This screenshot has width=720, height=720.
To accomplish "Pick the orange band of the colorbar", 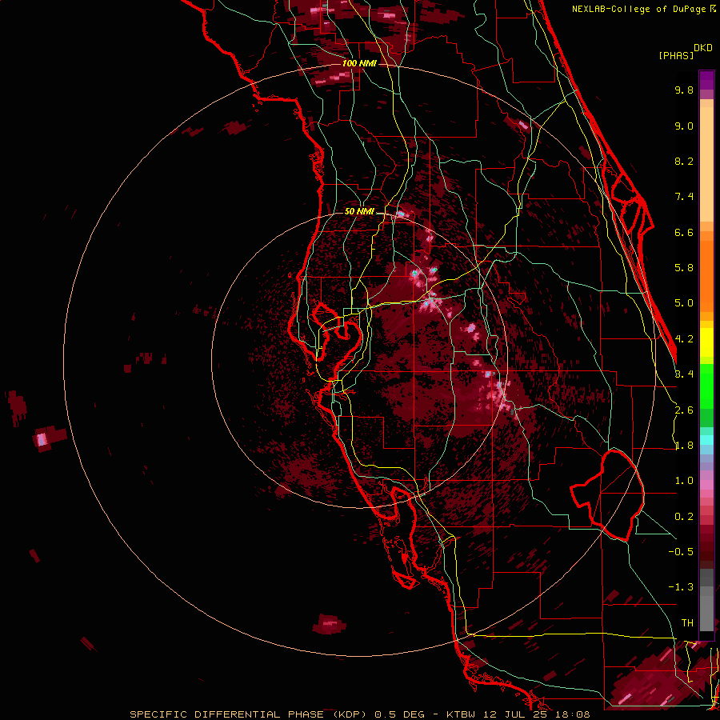I will (x=706, y=275).
